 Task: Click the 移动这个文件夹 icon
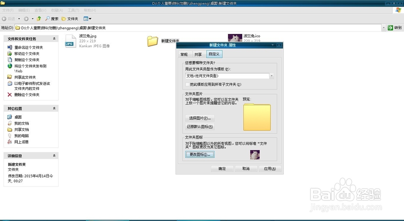pos(10,54)
